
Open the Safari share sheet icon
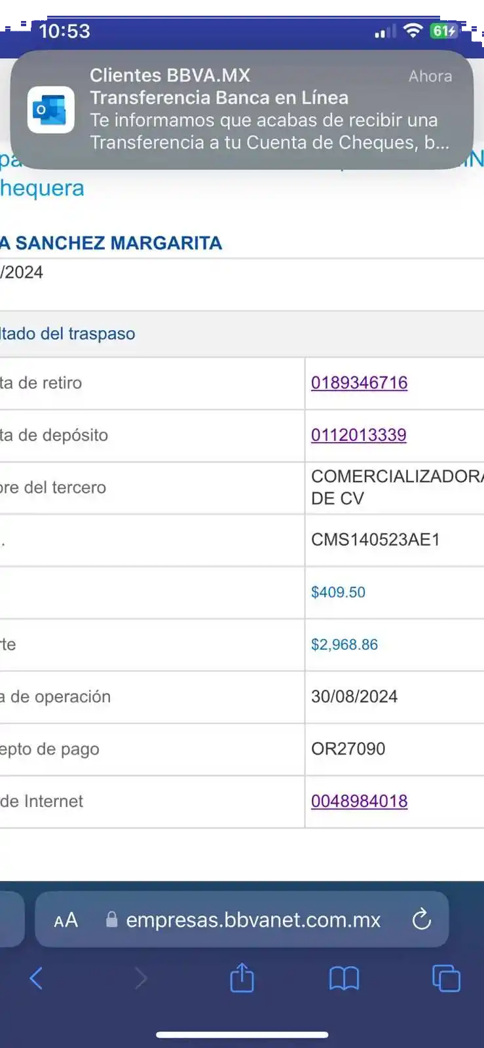242,977
